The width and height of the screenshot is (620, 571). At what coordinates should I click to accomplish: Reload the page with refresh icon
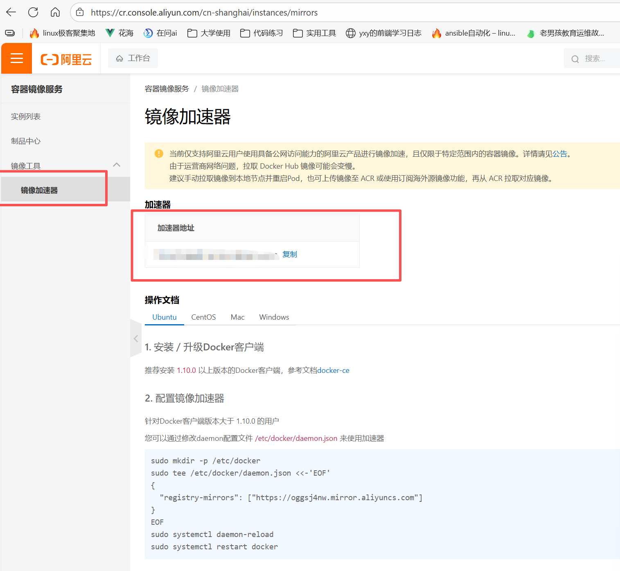coord(33,12)
